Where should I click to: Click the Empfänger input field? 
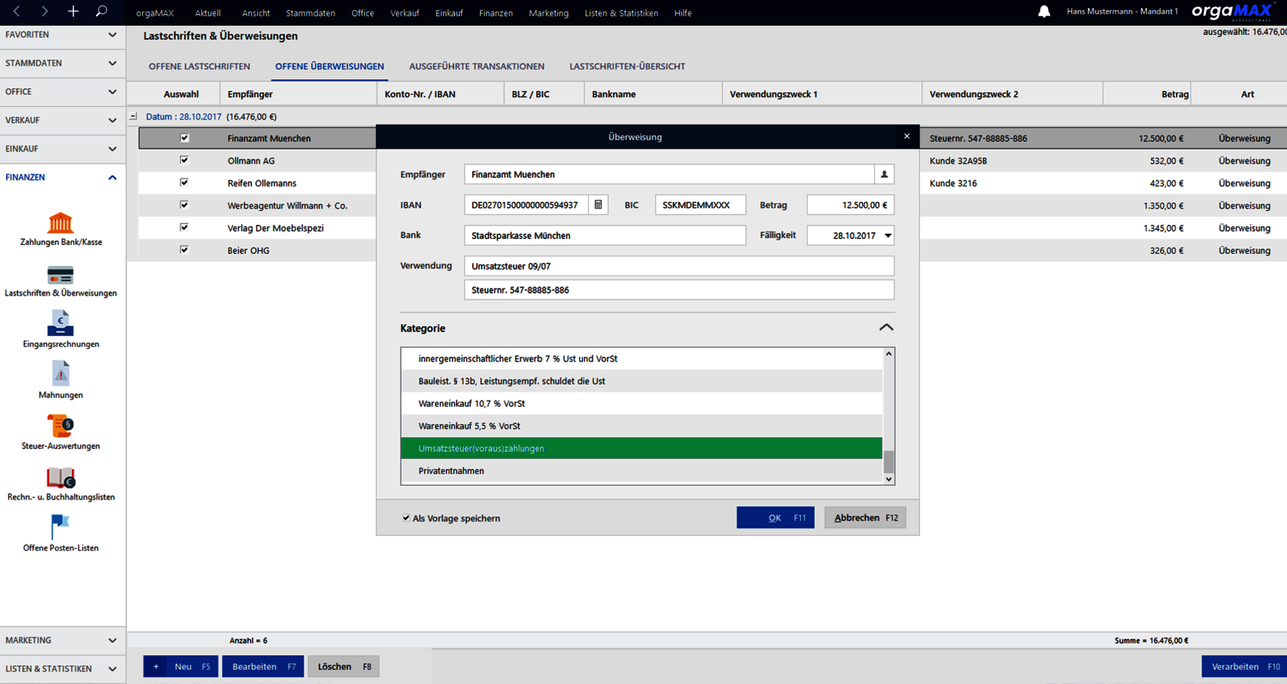point(669,175)
